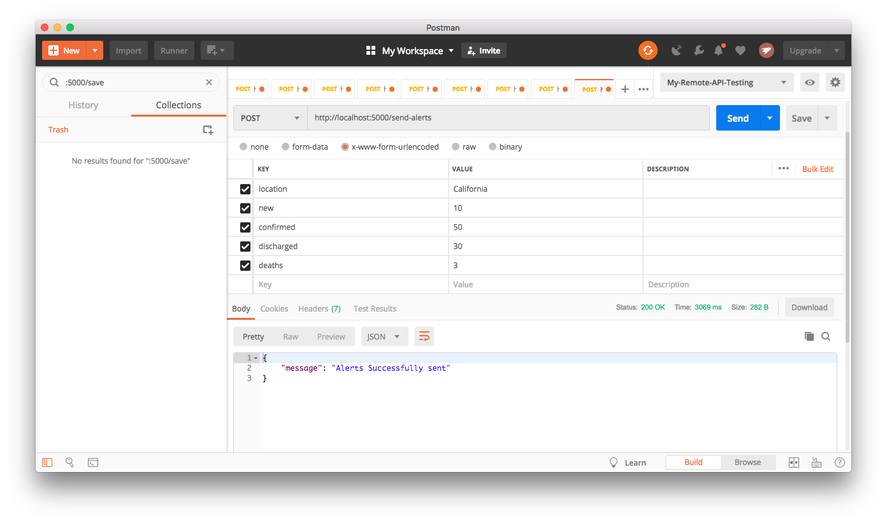The width and height of the screenshot is (887, 523).
Task: Open settings wrench icon in header
Action: 698,50
